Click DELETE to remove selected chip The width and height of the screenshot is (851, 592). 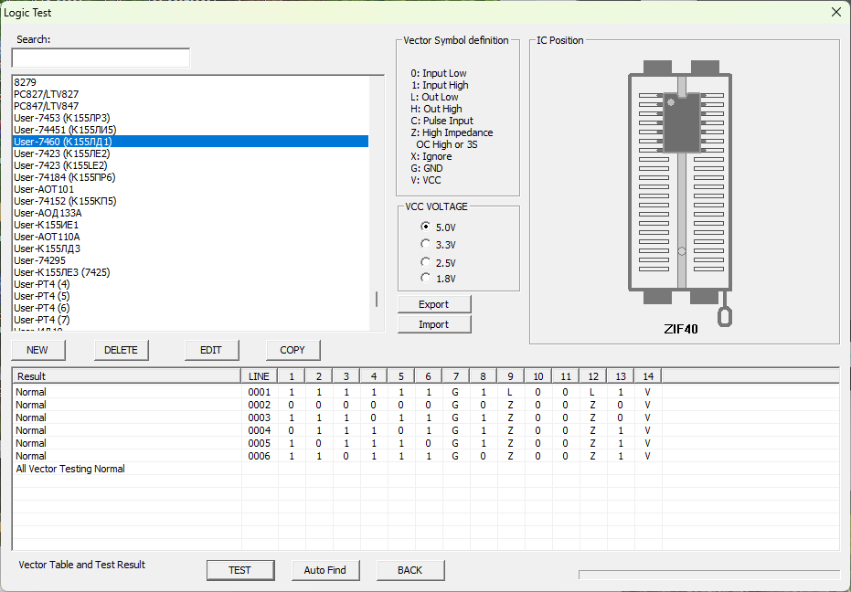point(121,350)
